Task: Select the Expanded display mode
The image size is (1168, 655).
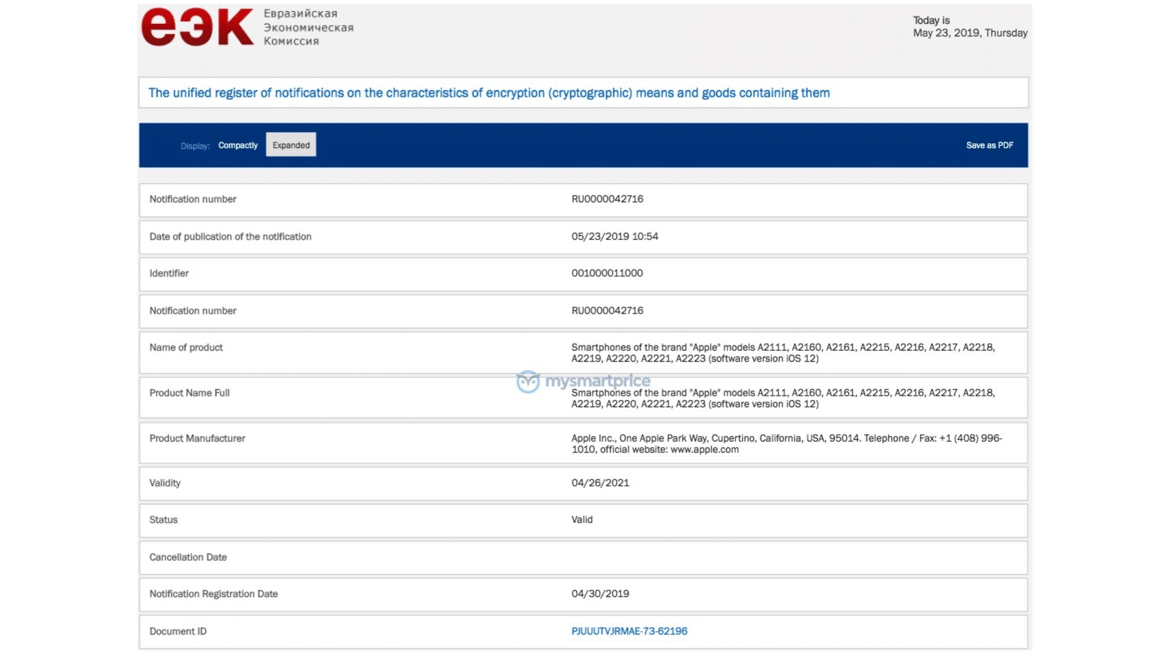Action: [x=291, y=145]
